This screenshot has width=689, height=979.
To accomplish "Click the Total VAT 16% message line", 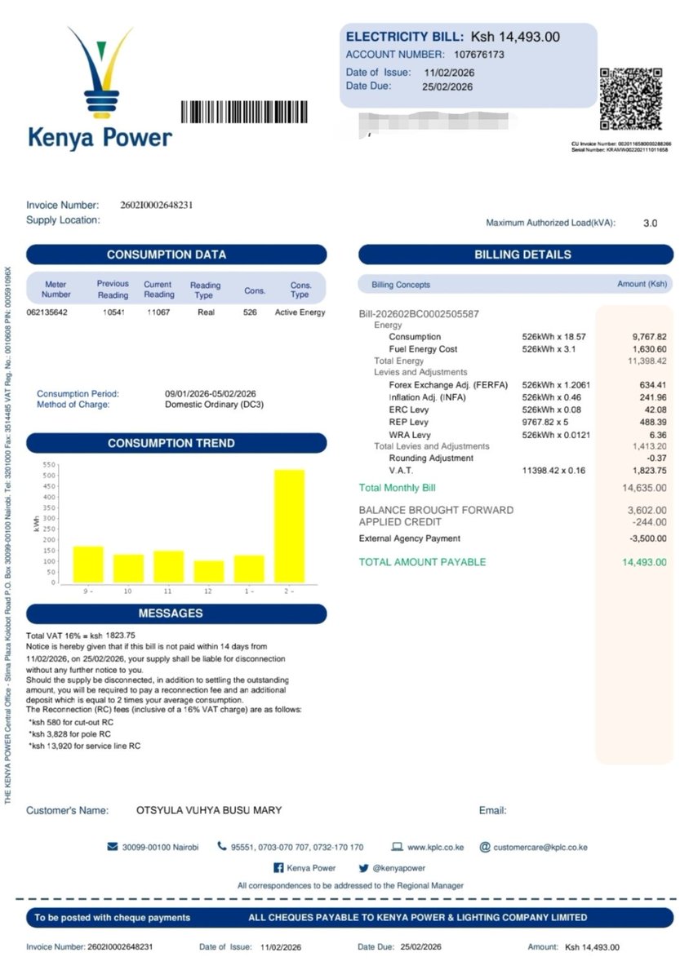I will click(x=81, y=636).
